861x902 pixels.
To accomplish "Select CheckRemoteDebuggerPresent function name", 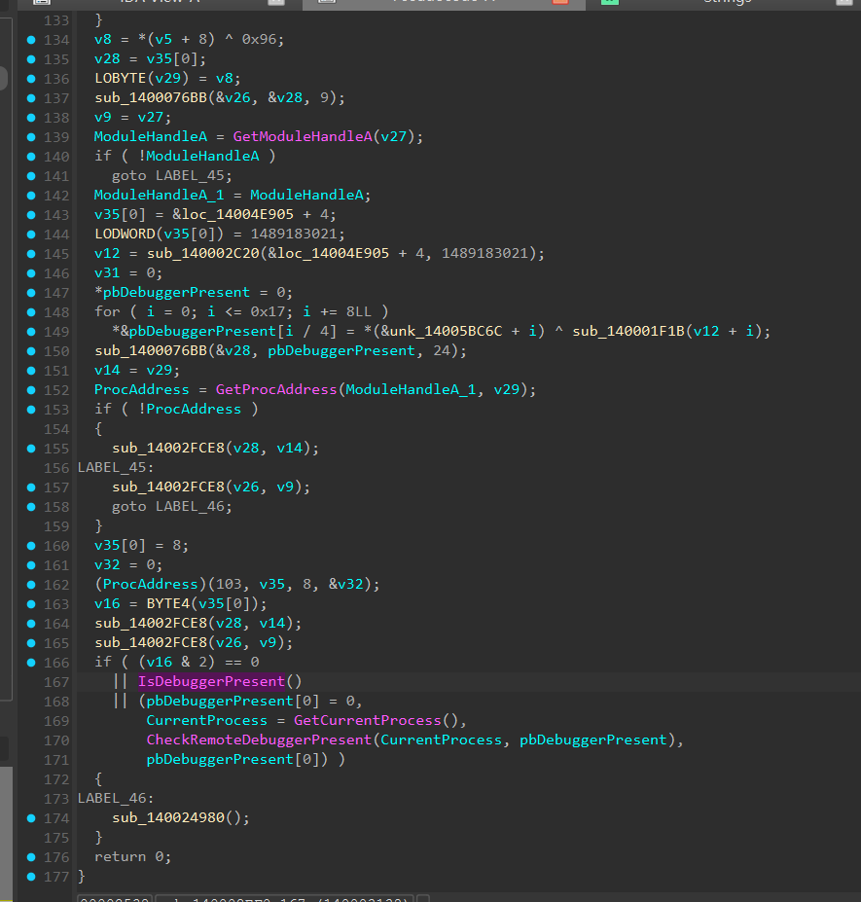I will [x=259, y=740].
